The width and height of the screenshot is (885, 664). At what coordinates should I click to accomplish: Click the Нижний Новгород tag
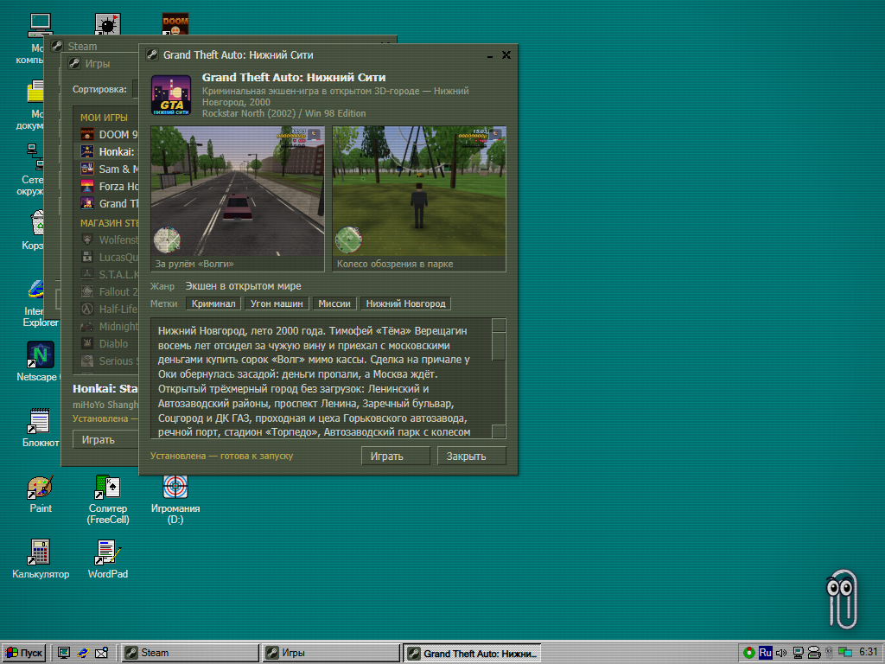406,303
